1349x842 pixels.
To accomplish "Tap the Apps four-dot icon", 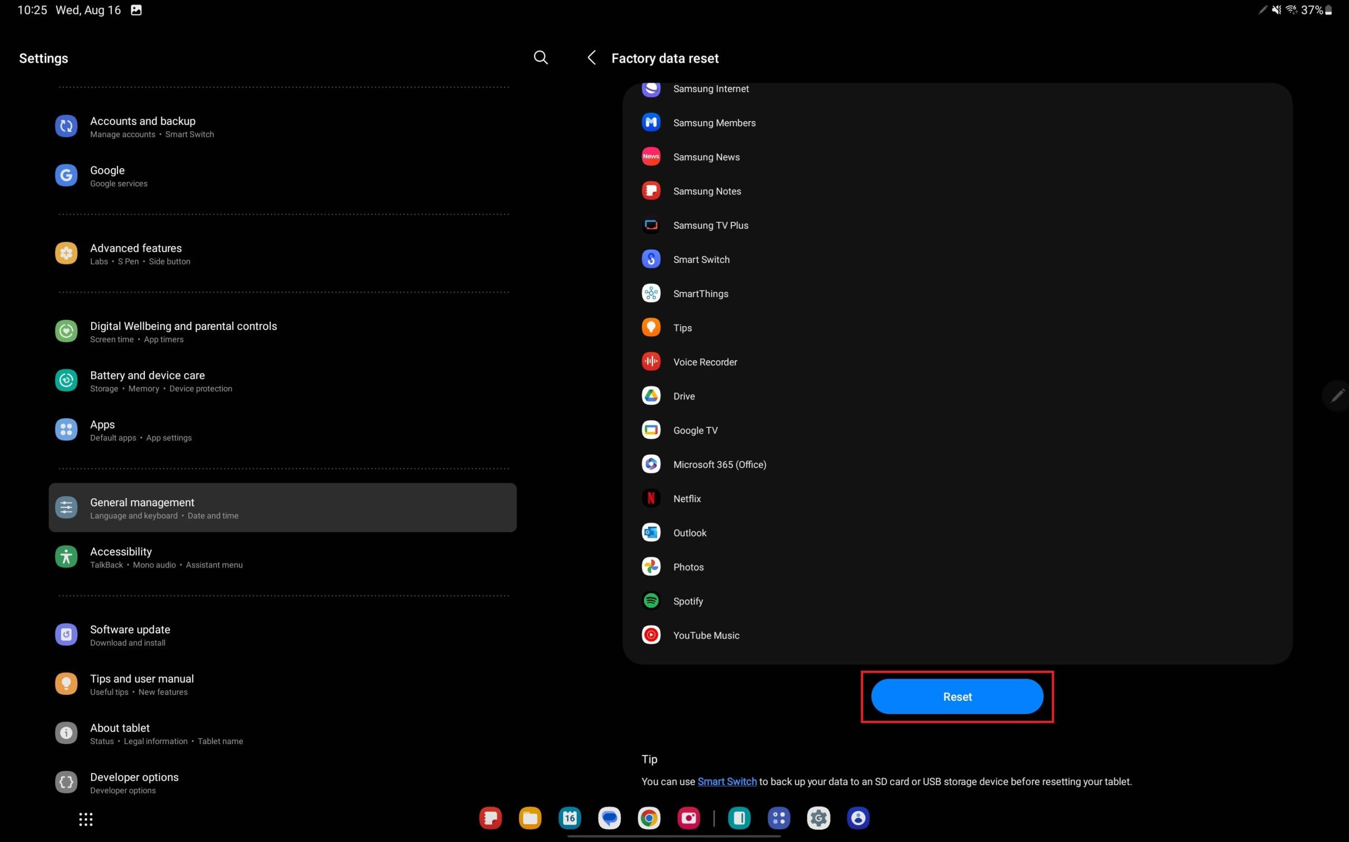I will point(66,429).
